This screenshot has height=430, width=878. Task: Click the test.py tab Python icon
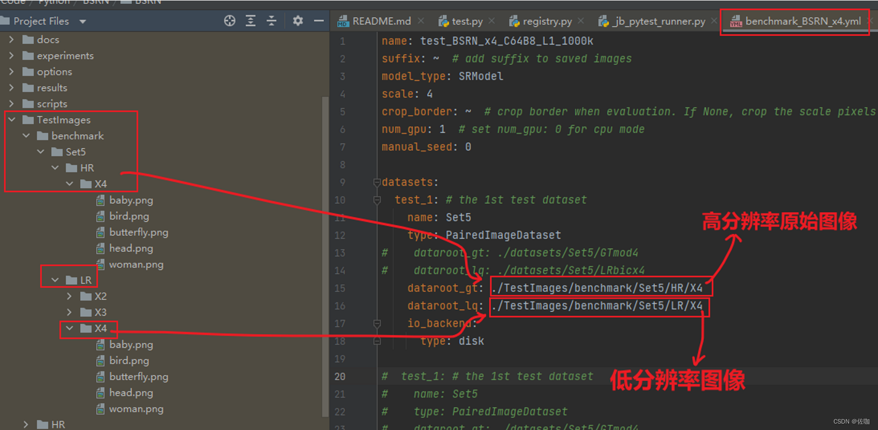[x=443, y=21]
